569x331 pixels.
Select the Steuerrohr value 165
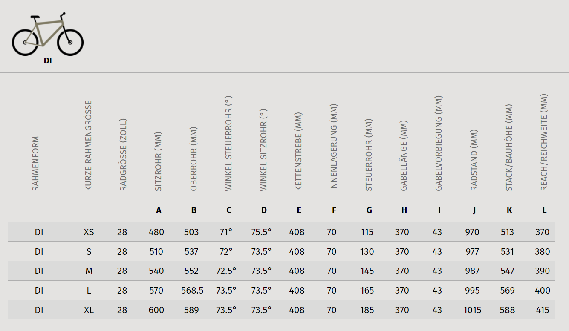[x=367, y=291]
